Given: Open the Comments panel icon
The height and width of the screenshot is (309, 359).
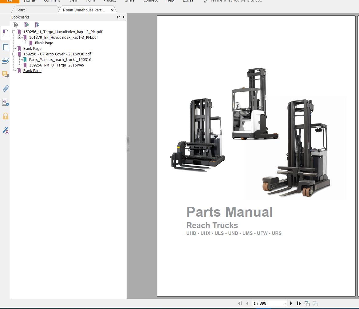Looking at the screenshot, I should tap(5, 74).
